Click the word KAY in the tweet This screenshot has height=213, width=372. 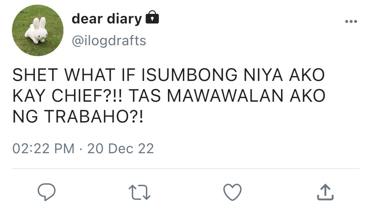pos(29,96)
